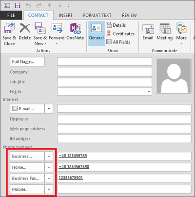The height and width of the screenshot is (197, 195).
Task: Open the File as dropdown
Action: [104, 92]
